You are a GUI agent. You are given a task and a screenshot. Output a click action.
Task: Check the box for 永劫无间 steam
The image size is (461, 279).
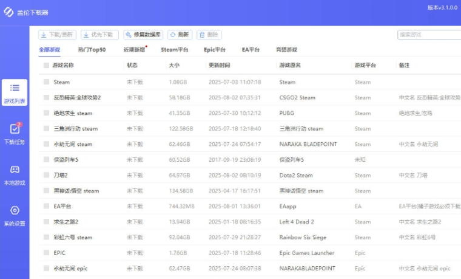pyautogui.click(x=46, y=144)
